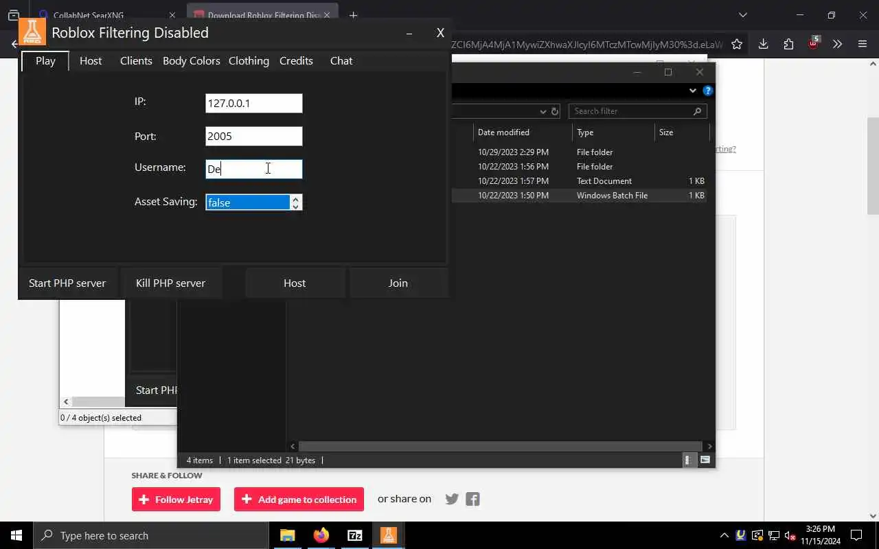Open the notification center icon
The height and width of the screenshot is (549, 879).
856,535
